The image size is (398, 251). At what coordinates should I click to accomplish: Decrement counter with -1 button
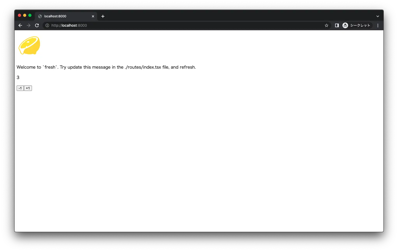(20, 88)
